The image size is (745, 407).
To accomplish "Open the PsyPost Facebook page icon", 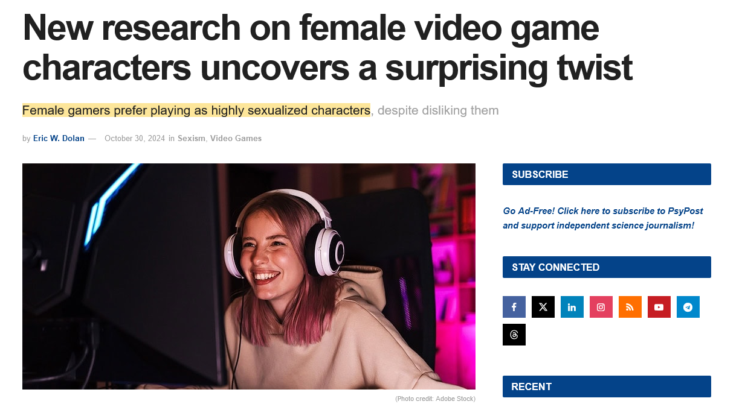I will (514, 307).
